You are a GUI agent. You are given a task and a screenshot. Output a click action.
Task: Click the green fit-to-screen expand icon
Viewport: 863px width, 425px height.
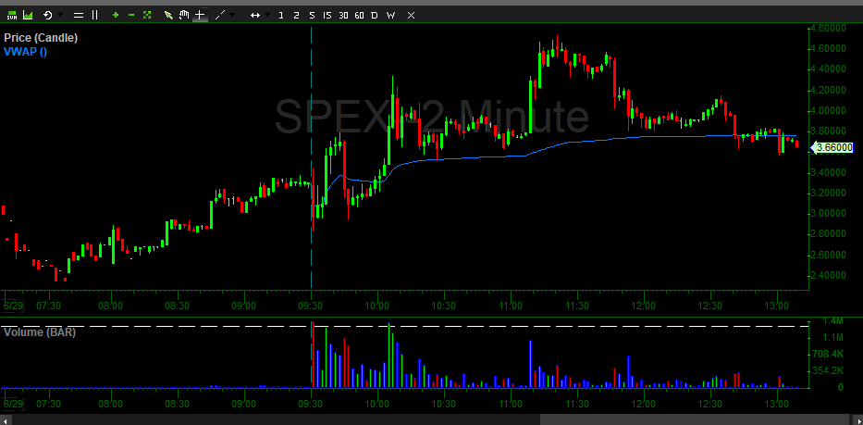pos(147,16)
